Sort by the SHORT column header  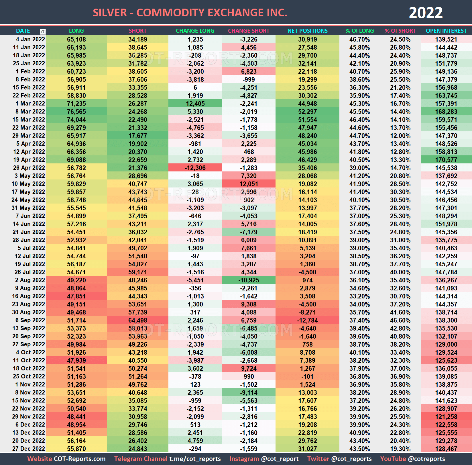coord(138,31)
